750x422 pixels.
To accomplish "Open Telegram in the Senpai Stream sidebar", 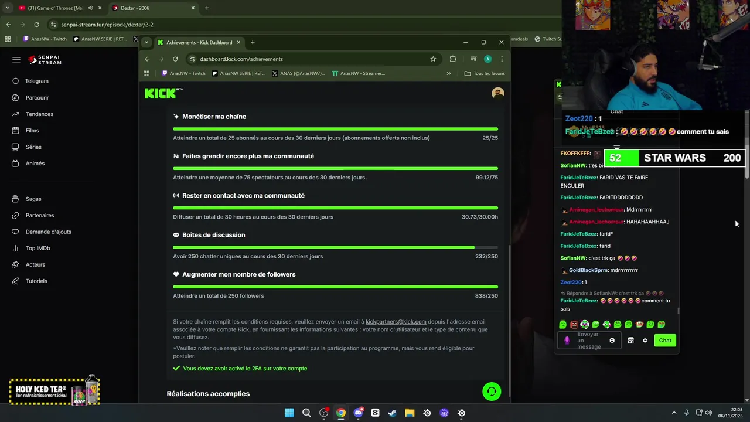I will pos(36,81).
